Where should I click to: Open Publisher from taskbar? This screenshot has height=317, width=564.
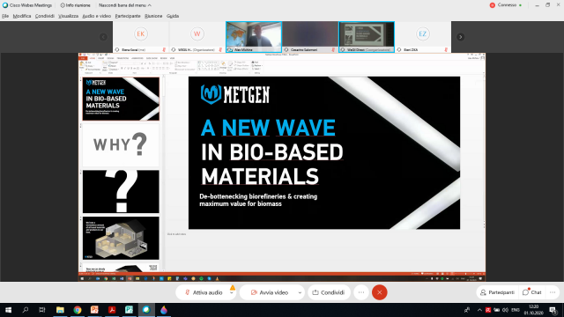click(x=130, y=310)
